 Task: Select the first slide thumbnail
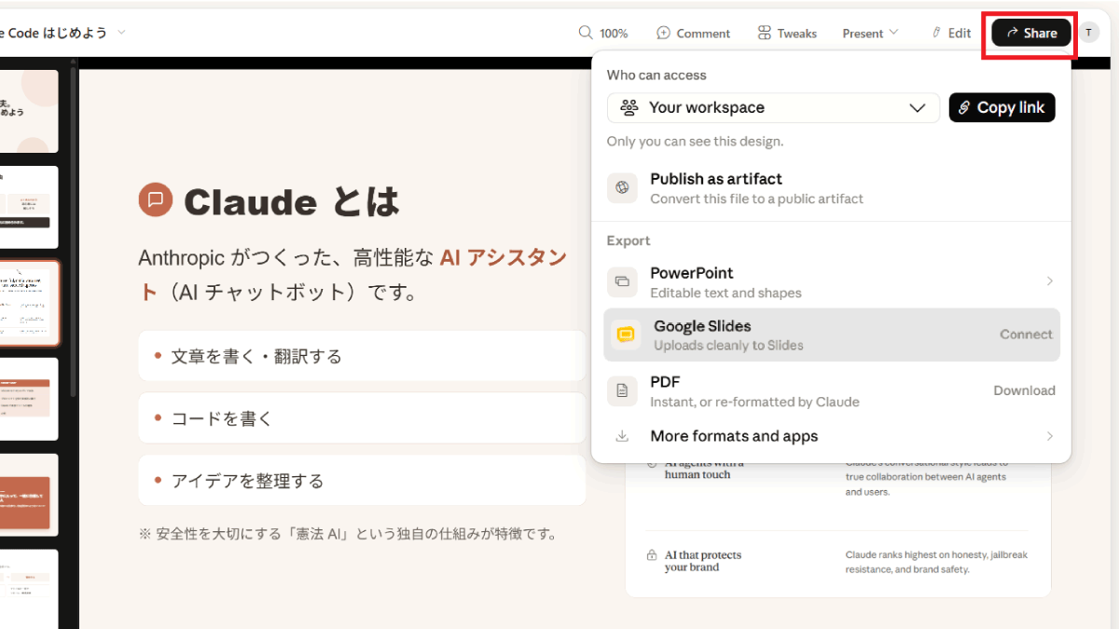point(29,111)
